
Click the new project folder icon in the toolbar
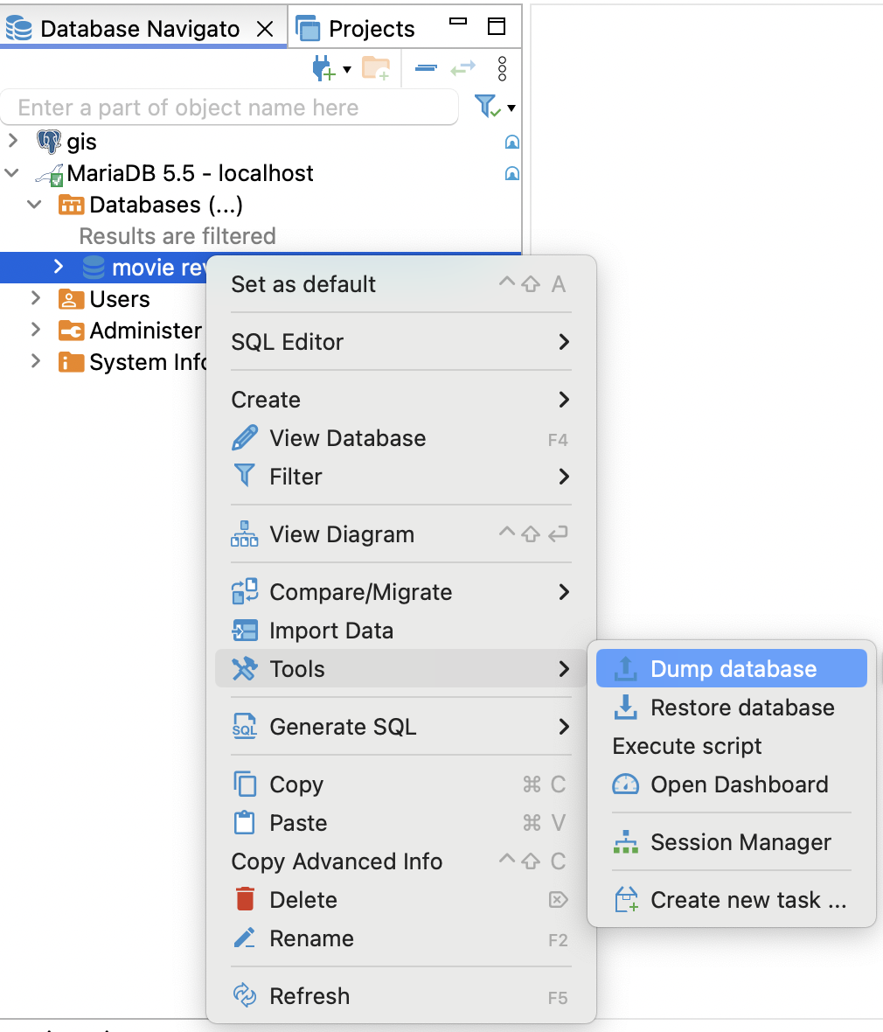pyautogui.click(x=376, y=68)
